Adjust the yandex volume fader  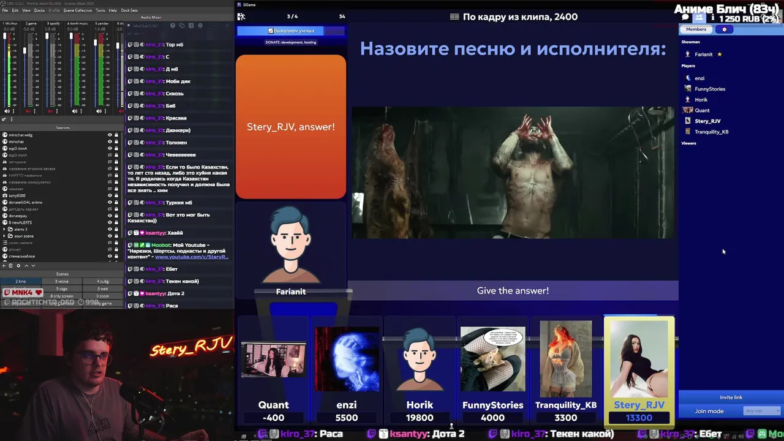pyautogui.click(x=95, y=42)
